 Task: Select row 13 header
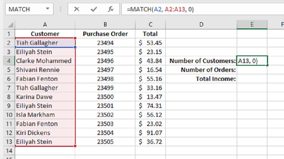pos(9,142)
